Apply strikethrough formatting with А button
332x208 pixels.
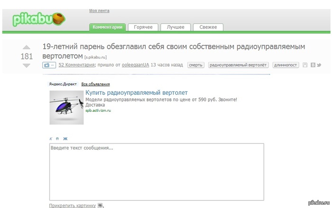click(58, 138)
